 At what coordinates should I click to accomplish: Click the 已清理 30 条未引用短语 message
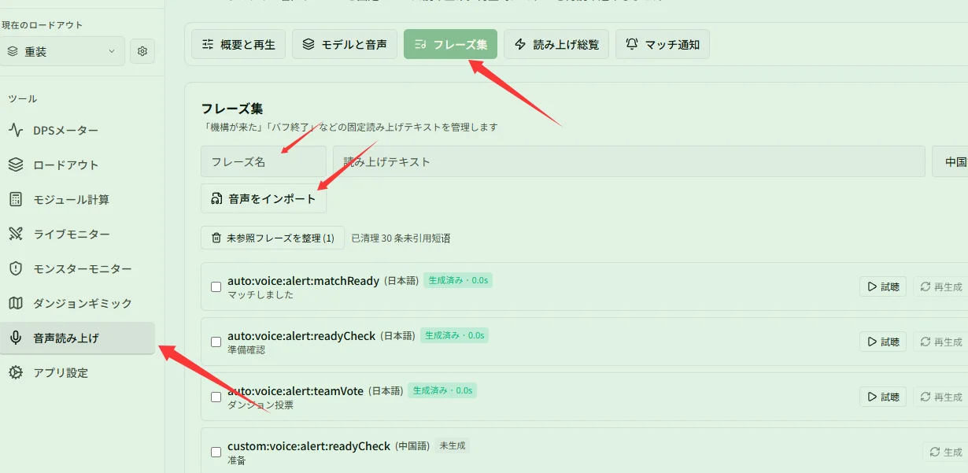point(401,238)
